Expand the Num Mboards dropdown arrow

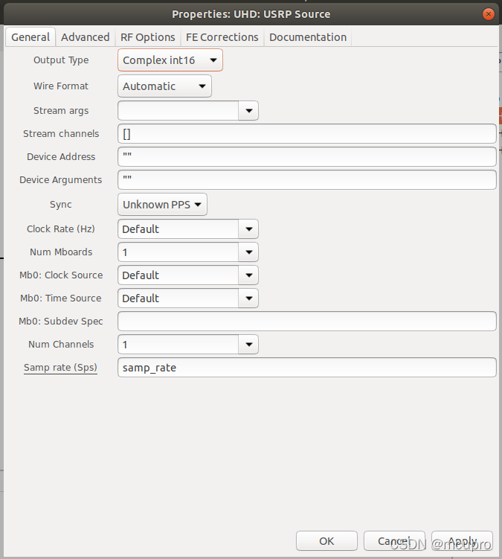click(248, 252)
